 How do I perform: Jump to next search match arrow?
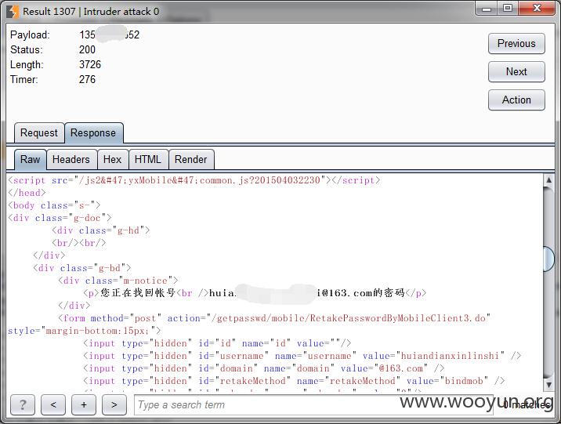point(114,404)
